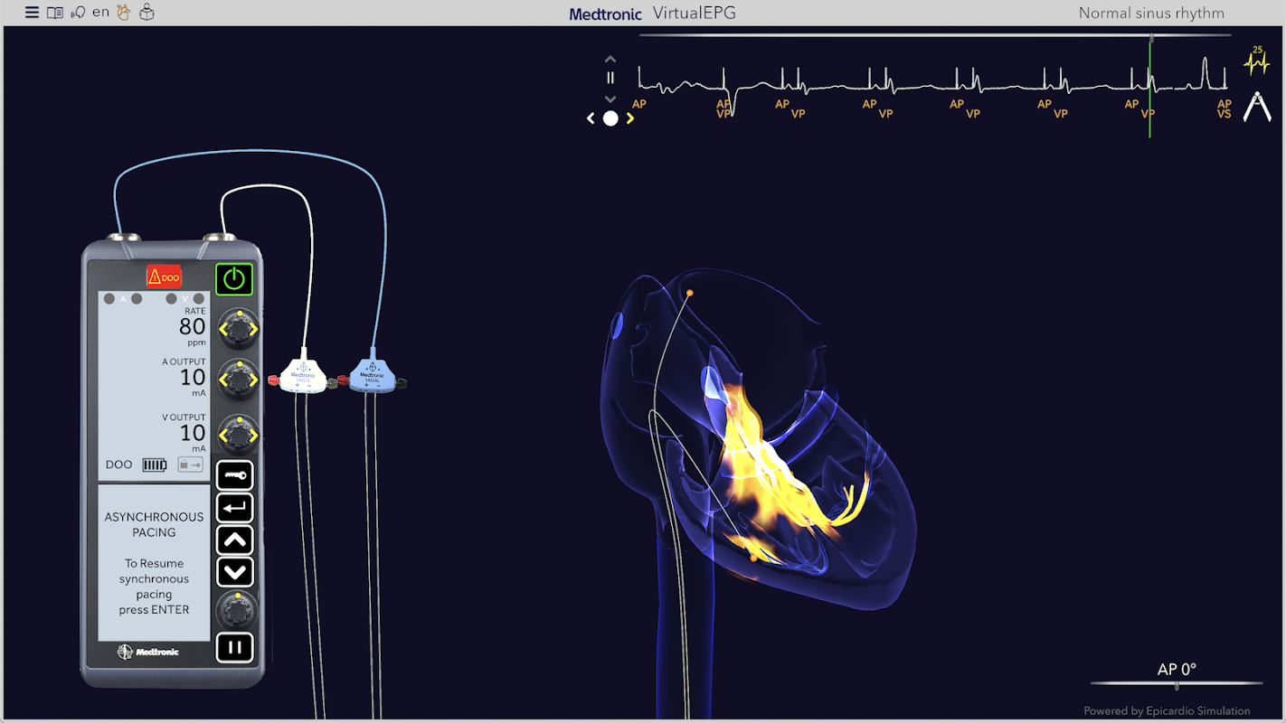
Task: Select the ECG calipers measurement tool
Action: [1257, 107]
